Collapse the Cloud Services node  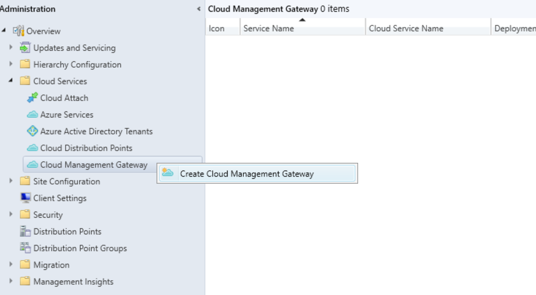(11, 81)
